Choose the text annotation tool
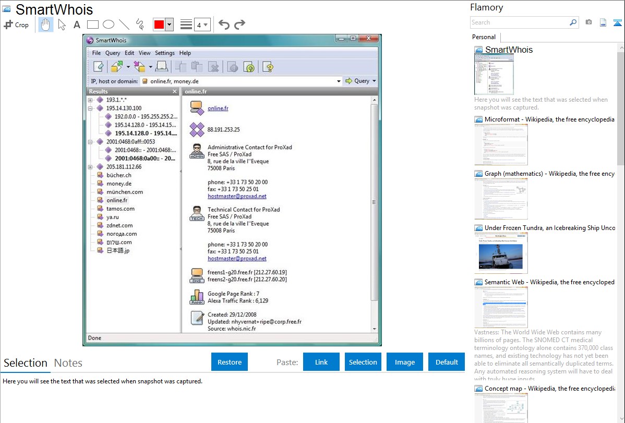Image resolution: width=625 pixels, height=423 pixels. (x=77, y=25)
